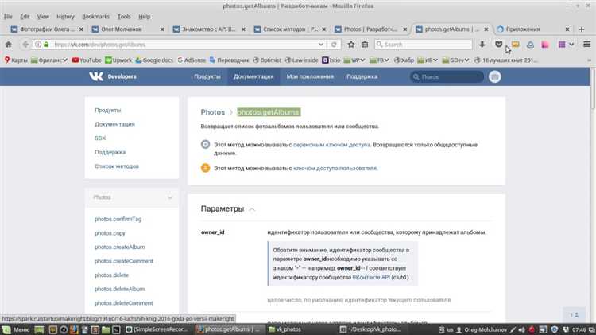Click the ВКонтакте API link
The width and height of the screenshot is (596, 335).
tap(371, 278)
